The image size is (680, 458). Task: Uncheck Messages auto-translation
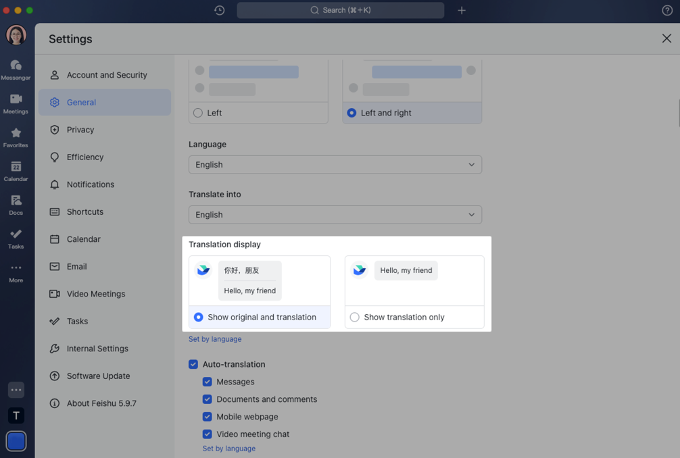pyautogui.click(x=208, y=382)
